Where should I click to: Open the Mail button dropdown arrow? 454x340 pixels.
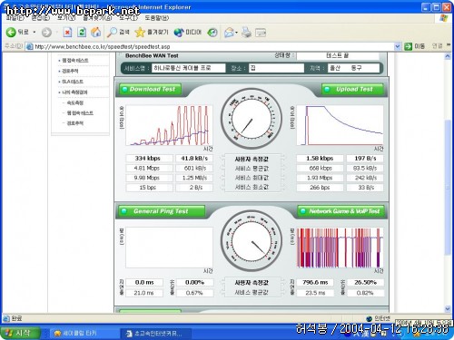click(x=236, y=33)
